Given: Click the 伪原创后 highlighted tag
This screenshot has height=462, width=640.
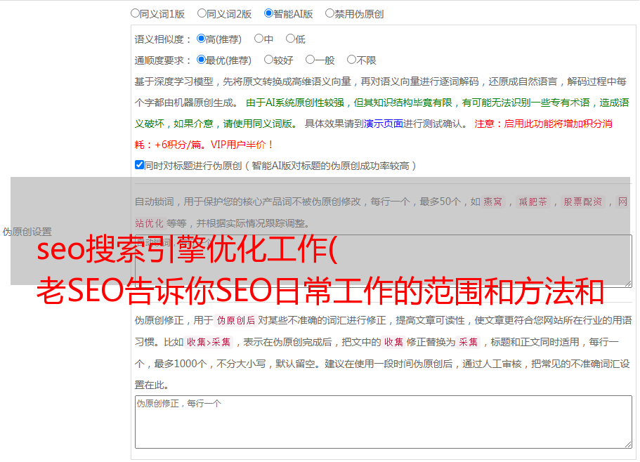Looking at the screenshot, I should pos(236,320).
